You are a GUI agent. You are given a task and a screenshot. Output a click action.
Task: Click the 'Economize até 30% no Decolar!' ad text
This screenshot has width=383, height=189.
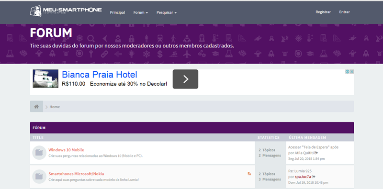click(x=128, y=84)
